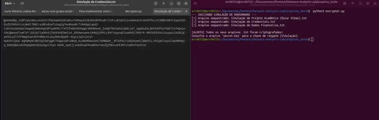Screen dimensions: 379x120
Task: Open the Abrir file dropdown in text editor
Action: (x=10, y=3)
